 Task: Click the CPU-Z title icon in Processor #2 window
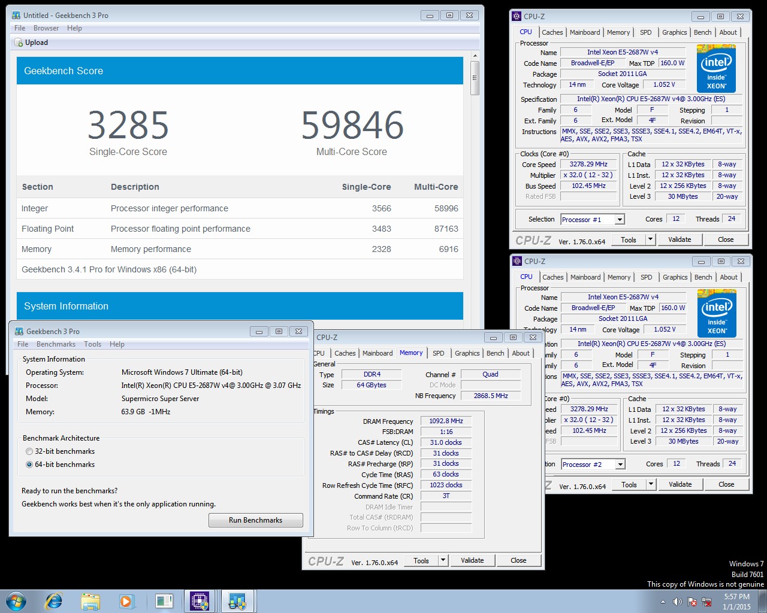tap(518, 261)
